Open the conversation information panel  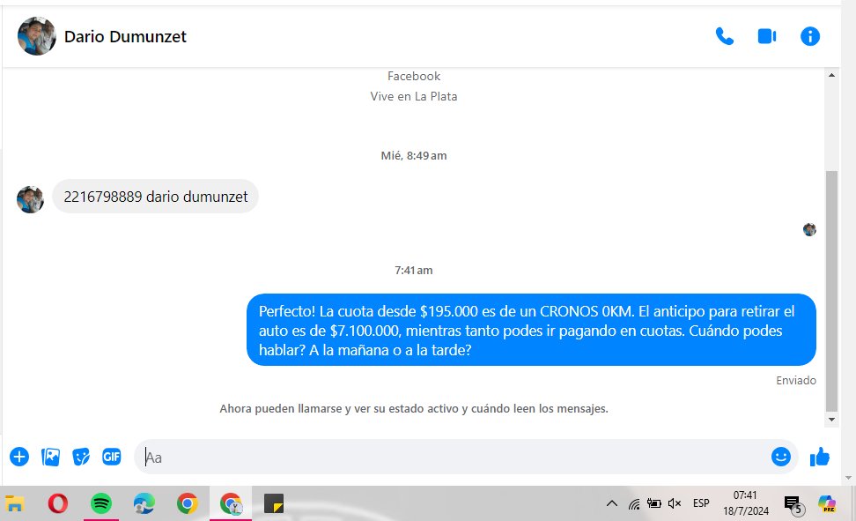click(x=810, y=37)
